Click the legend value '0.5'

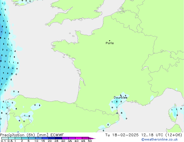[x=10, y=141]
